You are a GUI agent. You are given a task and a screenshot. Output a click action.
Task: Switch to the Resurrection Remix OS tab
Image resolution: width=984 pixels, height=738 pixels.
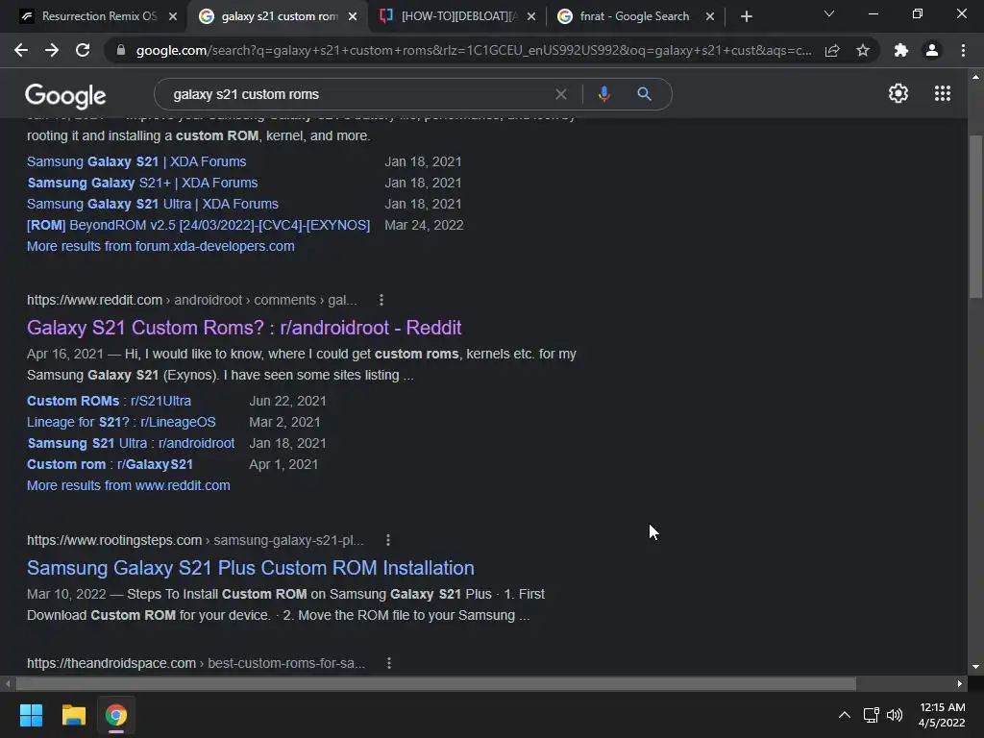click(99, 16)
